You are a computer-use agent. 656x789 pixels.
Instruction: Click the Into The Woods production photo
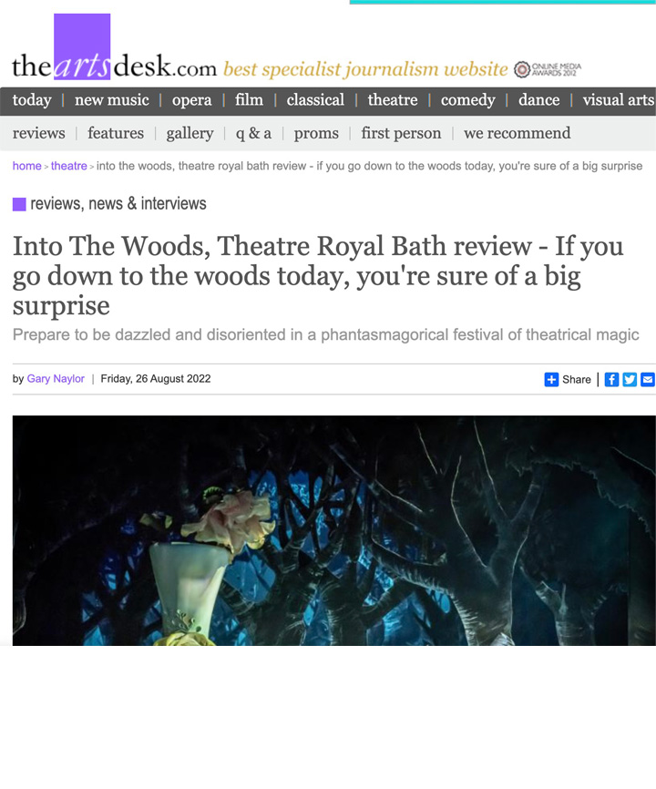(x=334, y=530)
